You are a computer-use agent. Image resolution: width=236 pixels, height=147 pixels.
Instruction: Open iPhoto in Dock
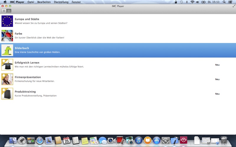pyautogui.click(x=130, y=140)
